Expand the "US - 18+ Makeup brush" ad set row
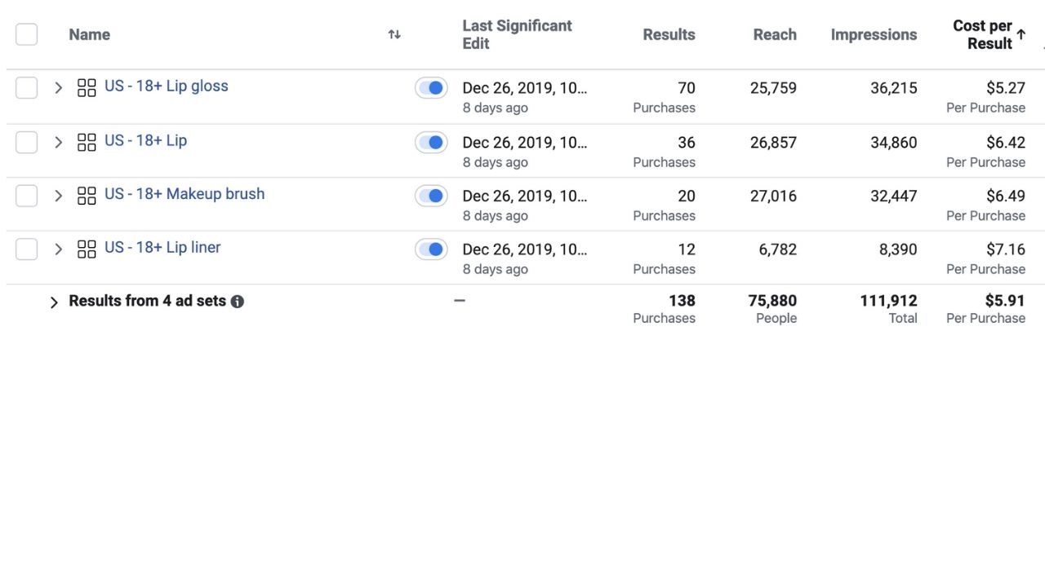The width and height of the screenshot is (1045, 587). tap(58, 195)
